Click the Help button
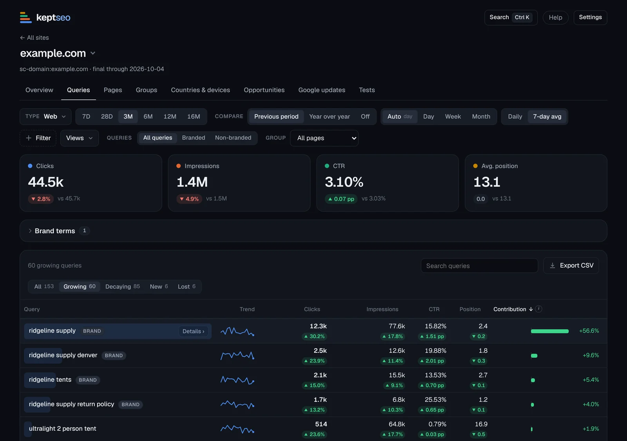627x441 pixels. tap(555, 17)
